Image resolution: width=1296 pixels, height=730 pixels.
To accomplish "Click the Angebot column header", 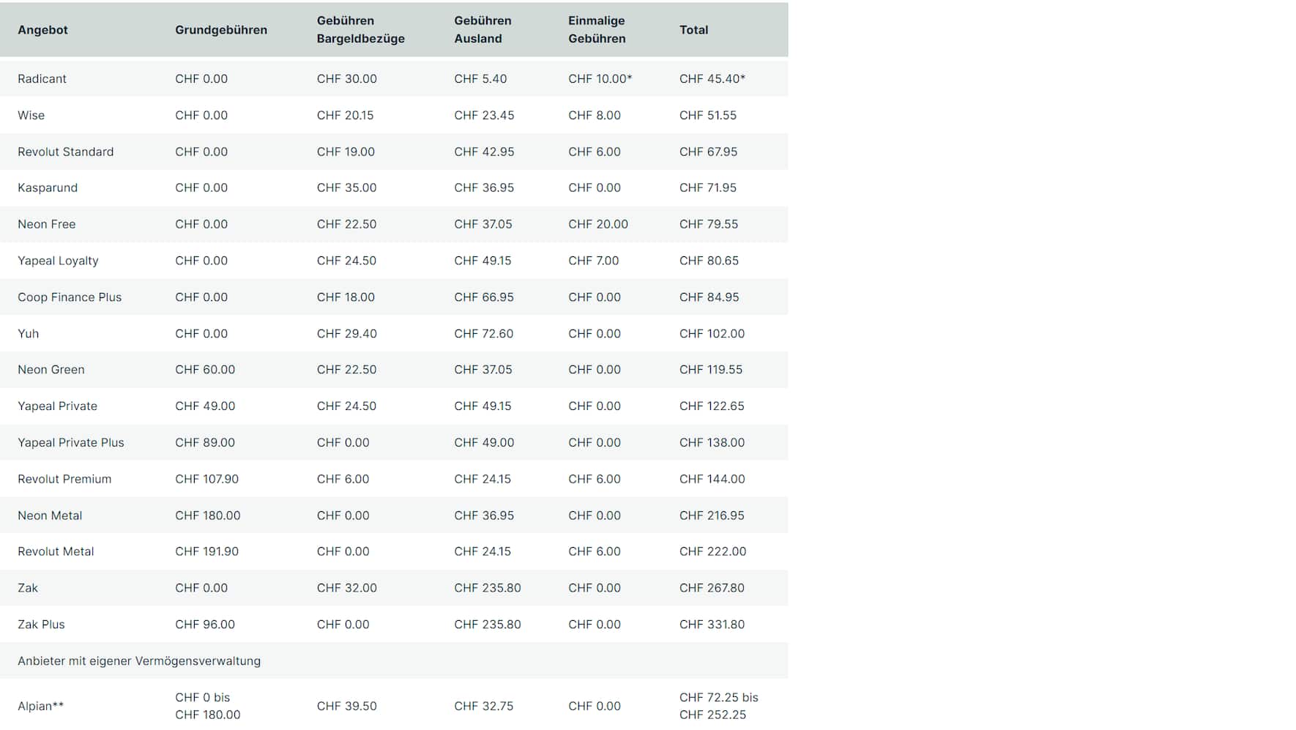I will pos(42,30).
